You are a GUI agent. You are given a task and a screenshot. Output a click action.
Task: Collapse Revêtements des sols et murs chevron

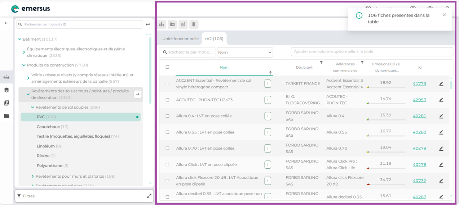[x=28, y=94]
